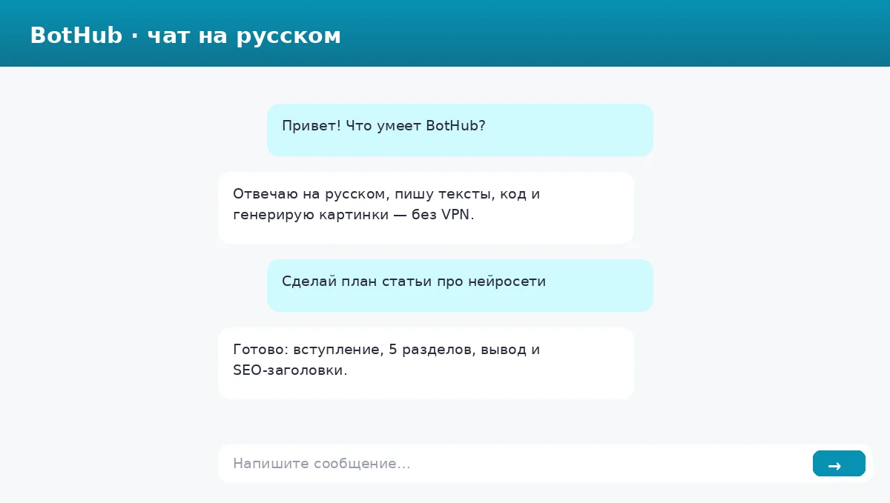Click the reply starting with "Готово: вступление"
Screen dimensions: 890x503
tap(426, 363)
